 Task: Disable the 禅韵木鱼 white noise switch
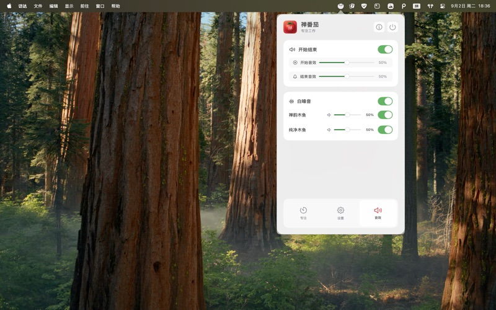[385, 115]
